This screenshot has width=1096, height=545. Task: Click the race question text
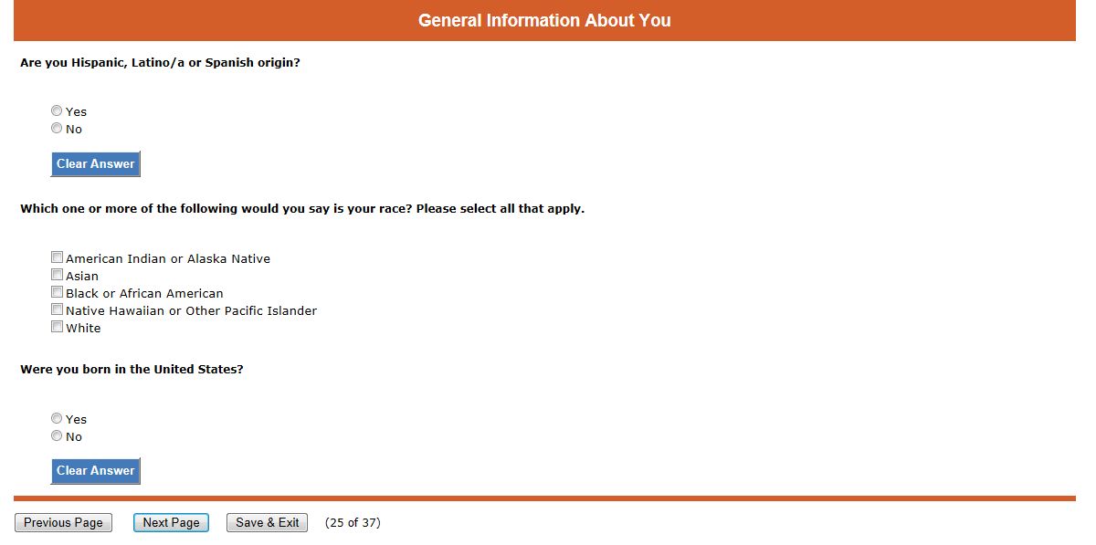coord(301,209)
